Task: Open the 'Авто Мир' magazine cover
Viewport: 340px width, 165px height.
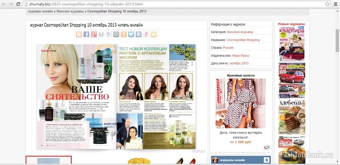Action: [292, 80]
